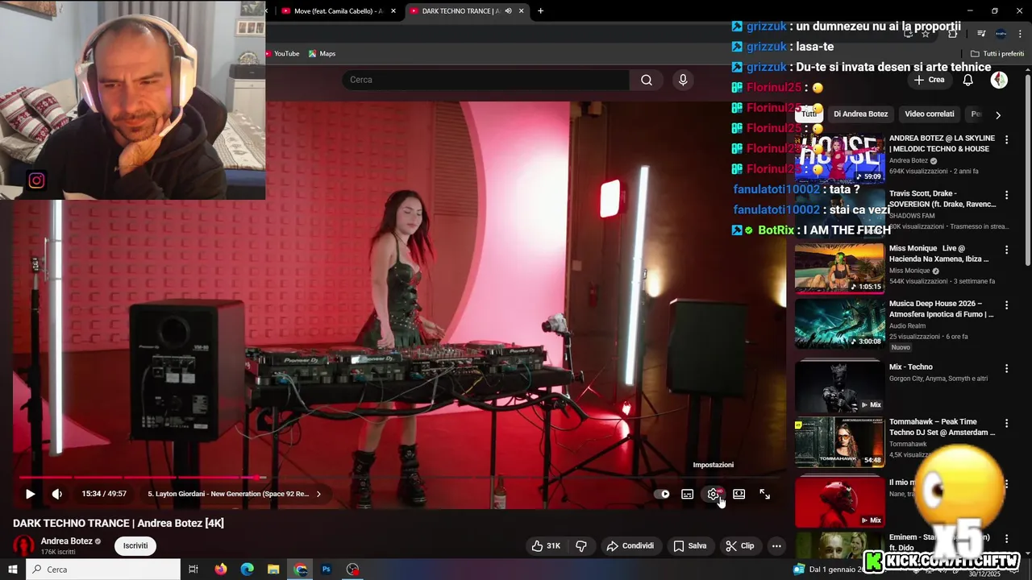Open the player Impostazioni gear menu
Screen dimensions: 1032x580
pos(713,494)
